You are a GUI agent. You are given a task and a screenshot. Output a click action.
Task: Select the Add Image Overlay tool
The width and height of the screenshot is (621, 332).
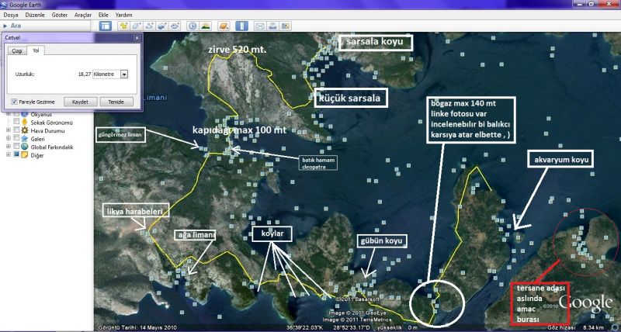pyautogui.click(x=162, y=26)
